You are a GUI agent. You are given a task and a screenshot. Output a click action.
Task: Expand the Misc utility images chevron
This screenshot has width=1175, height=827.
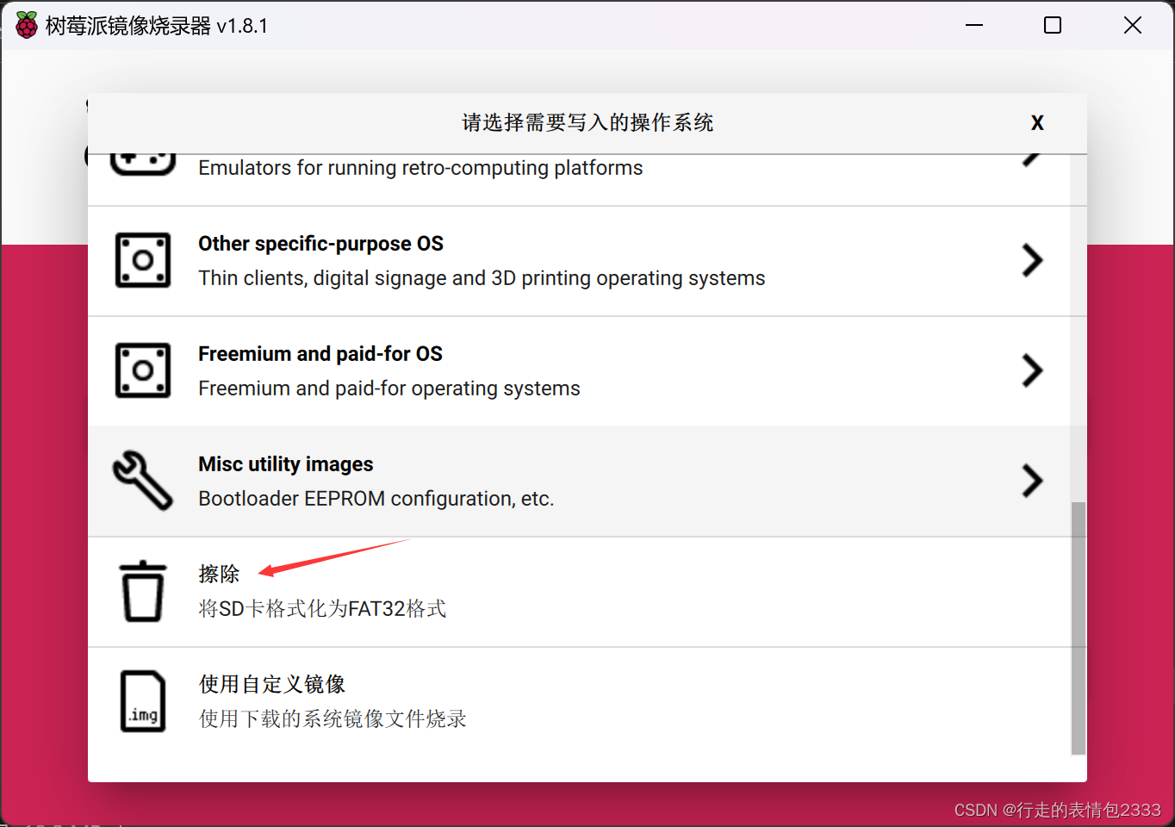(1032, 481)
